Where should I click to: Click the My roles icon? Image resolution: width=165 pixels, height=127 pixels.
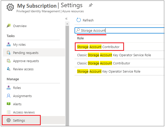tap(8, 44)
